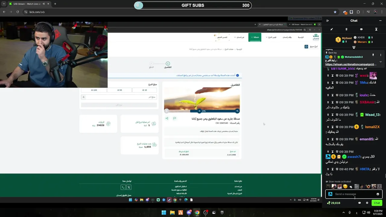Click the custom donation amount field
This screenshot has height=217, width=386.
pos(119,97)
